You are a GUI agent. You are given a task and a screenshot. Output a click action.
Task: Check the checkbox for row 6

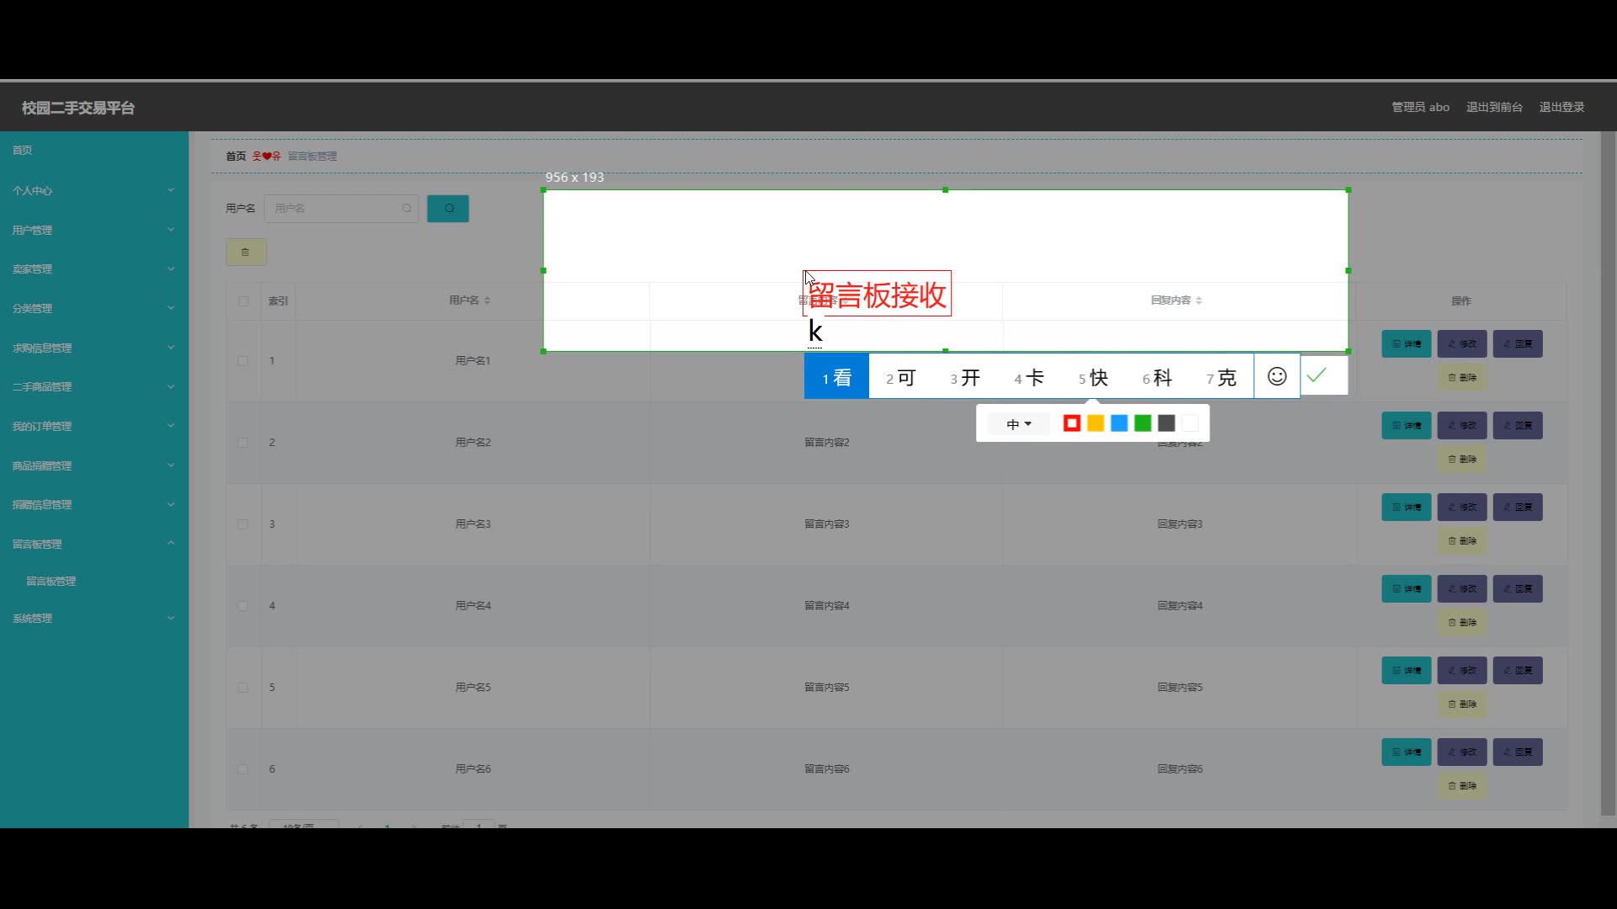click(243, 769)
